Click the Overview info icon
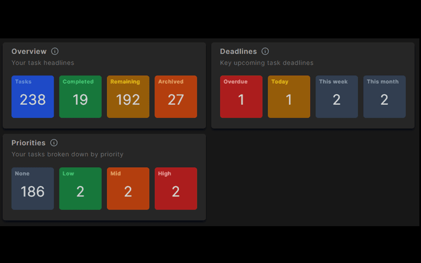Screen dimensions: 421x263 [x=55, y=51]
